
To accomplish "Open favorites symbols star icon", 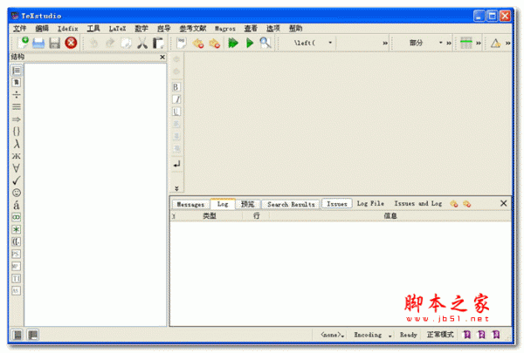I will coord(17,229).
